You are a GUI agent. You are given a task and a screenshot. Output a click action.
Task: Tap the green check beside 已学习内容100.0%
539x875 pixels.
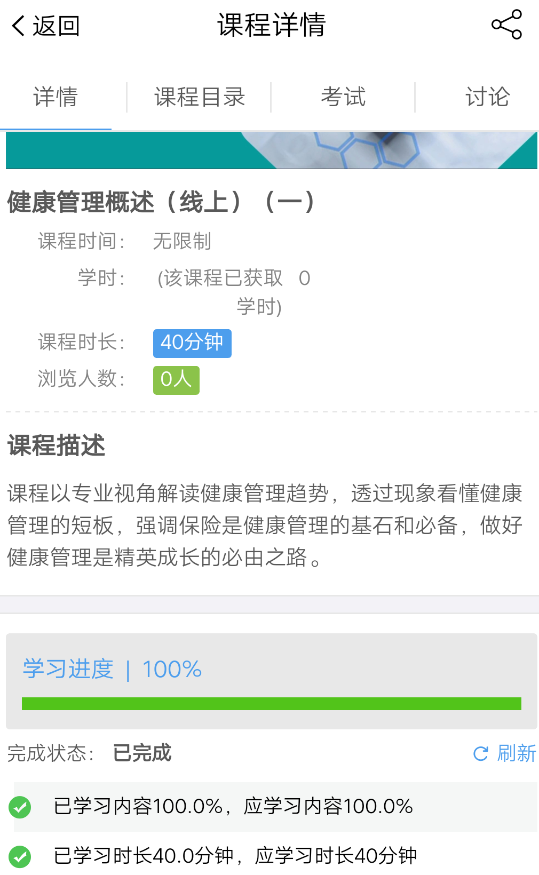pyautogui.click(x=20, y=807)
